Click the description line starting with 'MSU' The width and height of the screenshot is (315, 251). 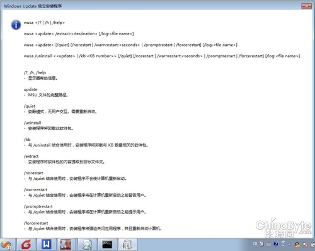pos(46,95)
